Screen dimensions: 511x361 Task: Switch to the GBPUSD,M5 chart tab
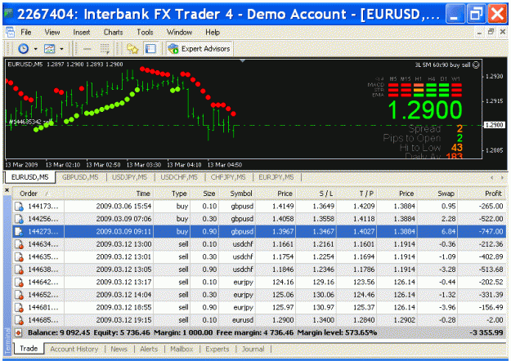(x=80, y=177)
